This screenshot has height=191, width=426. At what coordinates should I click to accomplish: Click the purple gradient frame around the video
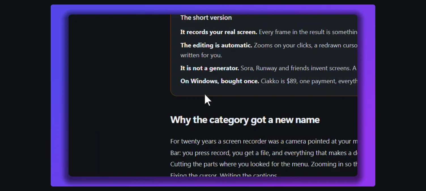tap(59, 95)
